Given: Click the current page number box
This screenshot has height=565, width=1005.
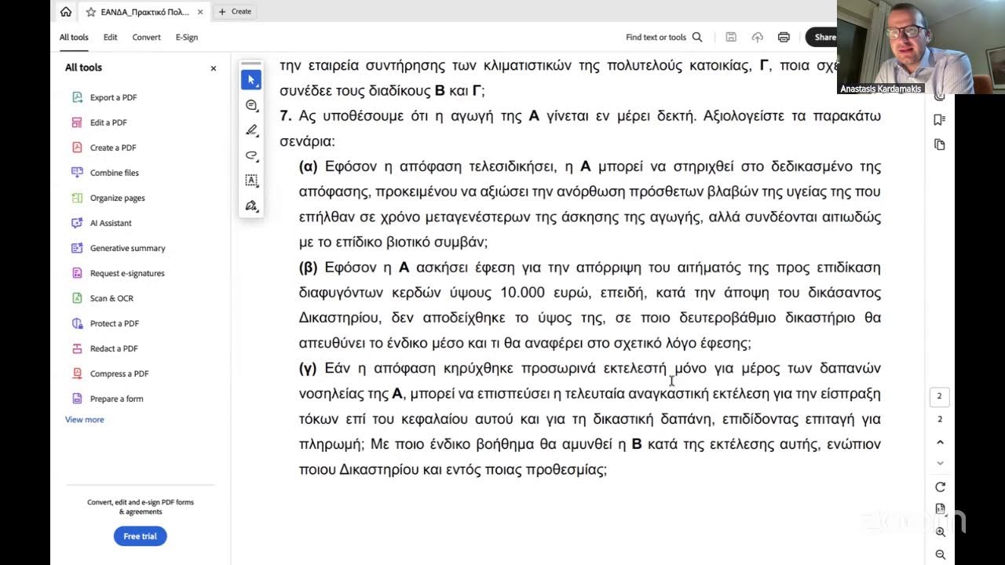Looking at the screenshot, I should pos(940,396).
